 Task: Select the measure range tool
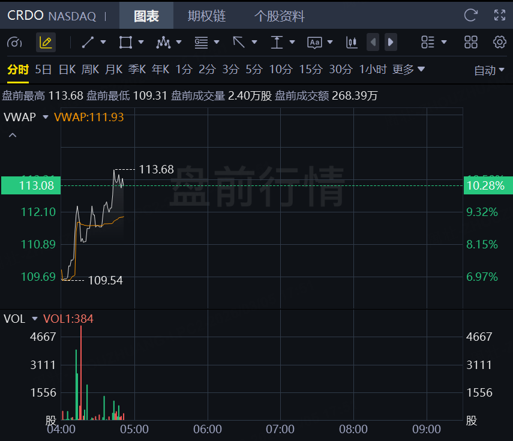(x=277, y=43)
